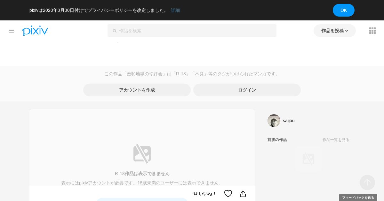384x201 pixels.
Task: Click the 作品を検索 search field
Action: coord(192,31)
